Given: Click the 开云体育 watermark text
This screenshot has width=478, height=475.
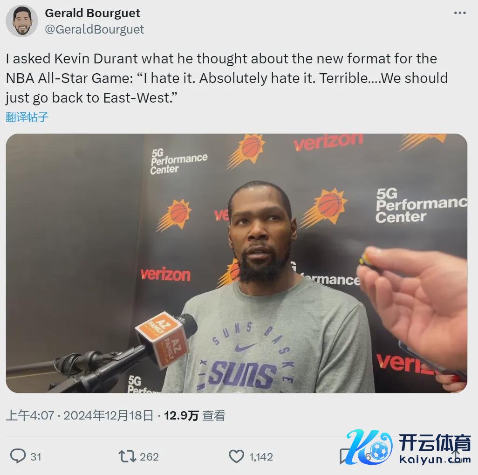Looking at the screenshot, I should point(435,442).
